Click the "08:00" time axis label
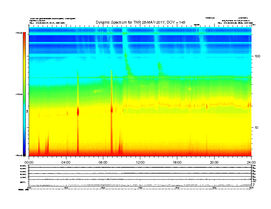Screen dimensions: 271x209 tap(103, 163)
